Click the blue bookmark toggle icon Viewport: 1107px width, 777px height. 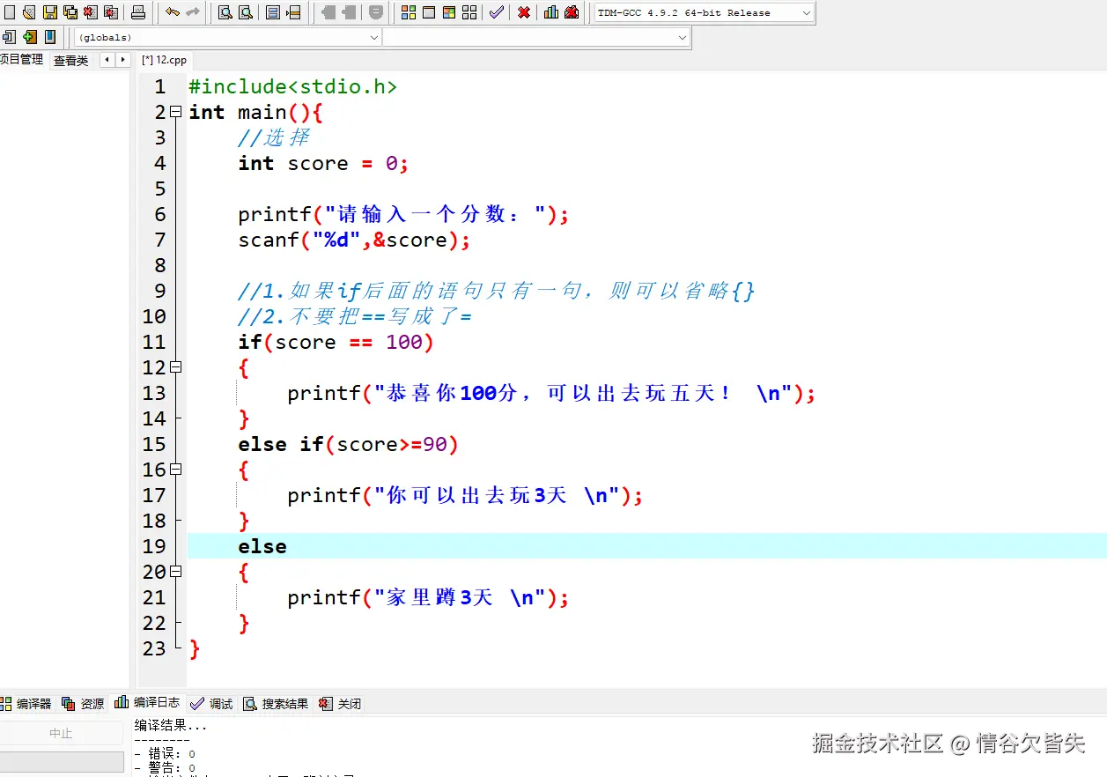[x=50, y=37]
